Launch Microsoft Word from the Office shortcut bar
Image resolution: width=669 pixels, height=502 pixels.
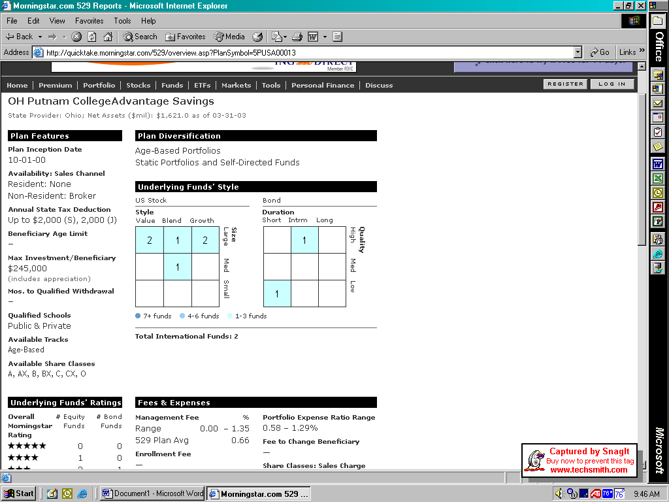(658, 164)
